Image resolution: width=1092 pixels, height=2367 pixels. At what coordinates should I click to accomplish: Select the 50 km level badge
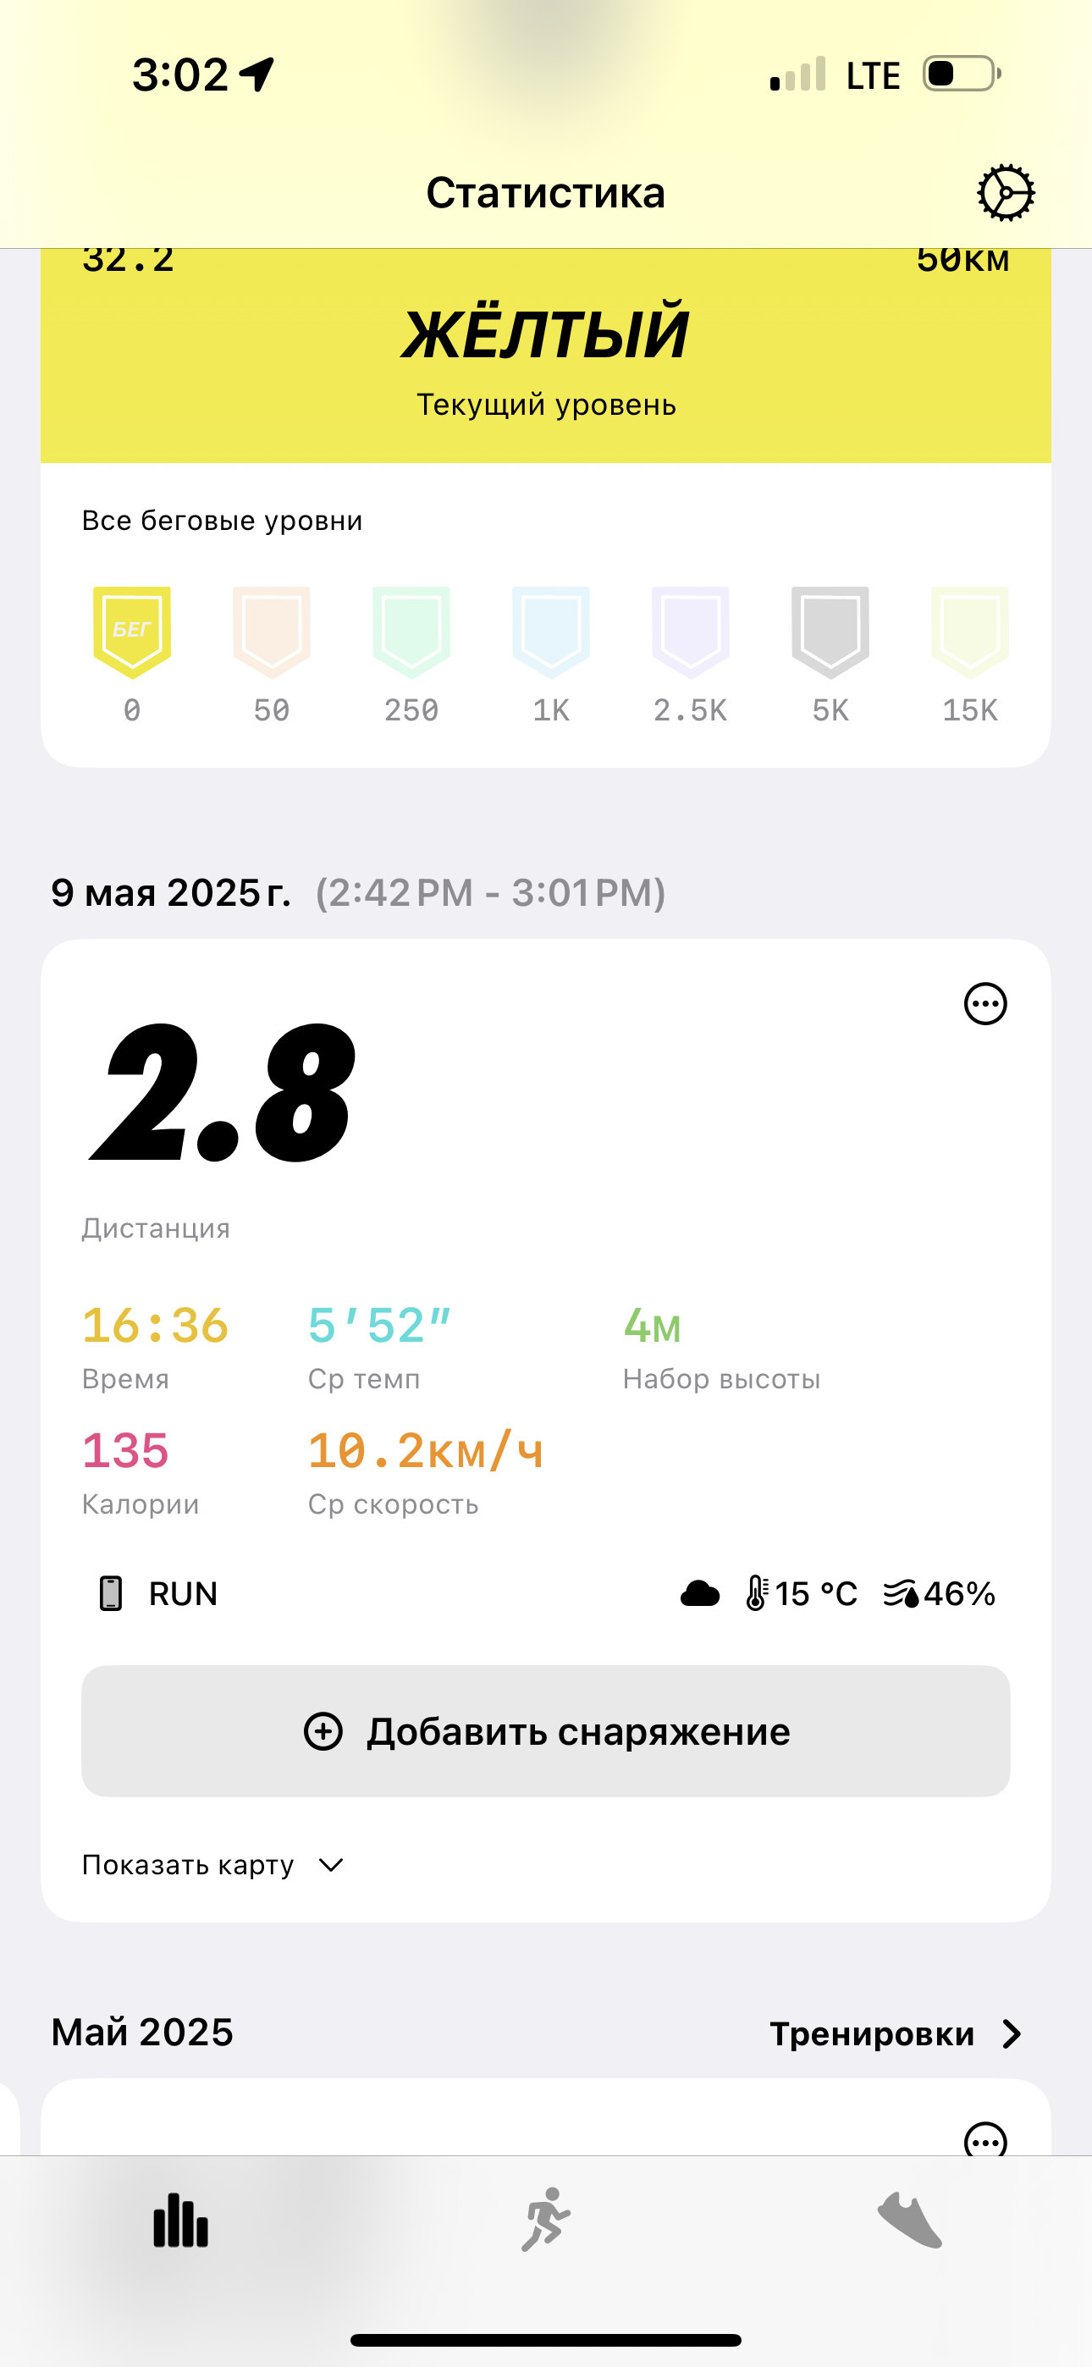(272, 632)
